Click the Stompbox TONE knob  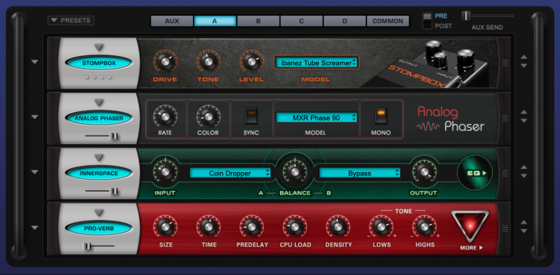[208, 61]
